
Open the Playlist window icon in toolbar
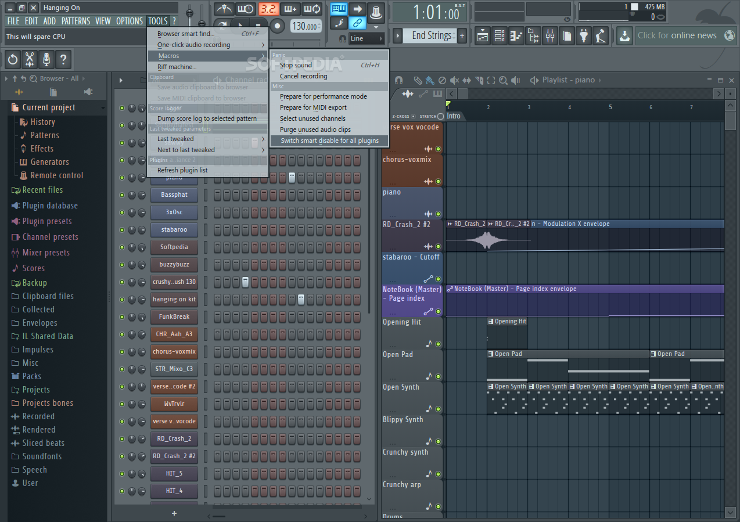tap(483, 35)
